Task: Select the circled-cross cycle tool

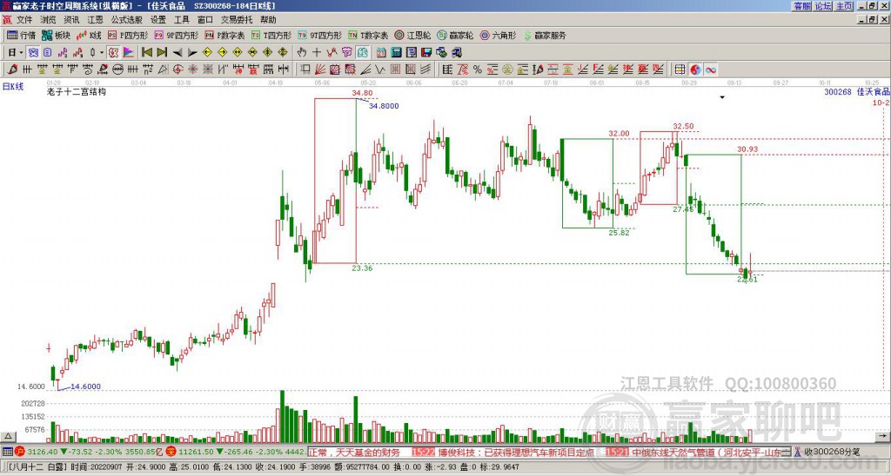Action: [x=178, y=69]
